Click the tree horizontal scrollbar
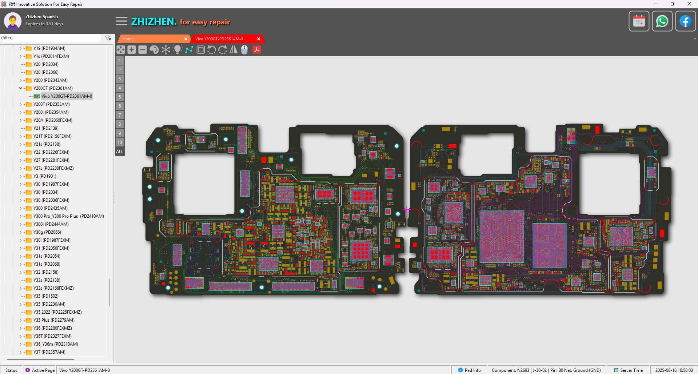This screenshot has height=374, width=698. point(40,359)
